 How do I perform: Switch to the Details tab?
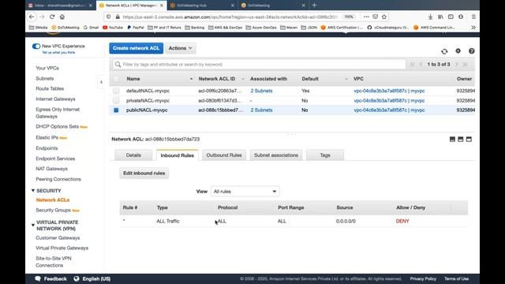click(x=133, y=155)
